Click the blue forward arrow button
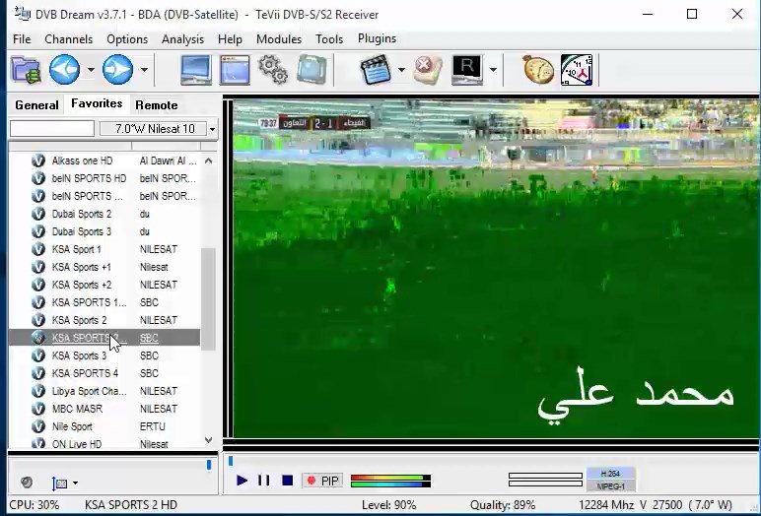The width and height of the screenshot is (761, 516). tap(117, 70)
